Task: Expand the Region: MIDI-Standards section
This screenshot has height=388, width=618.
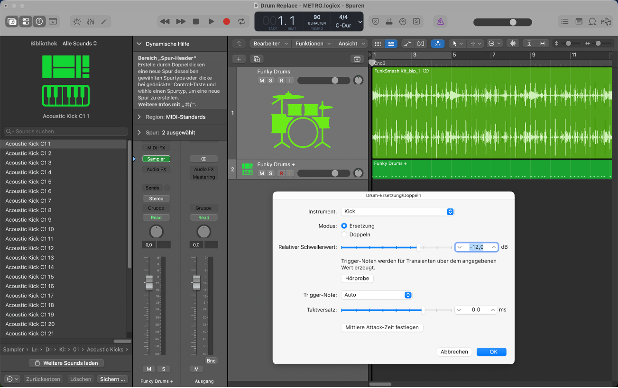Action: coord(180,117)
